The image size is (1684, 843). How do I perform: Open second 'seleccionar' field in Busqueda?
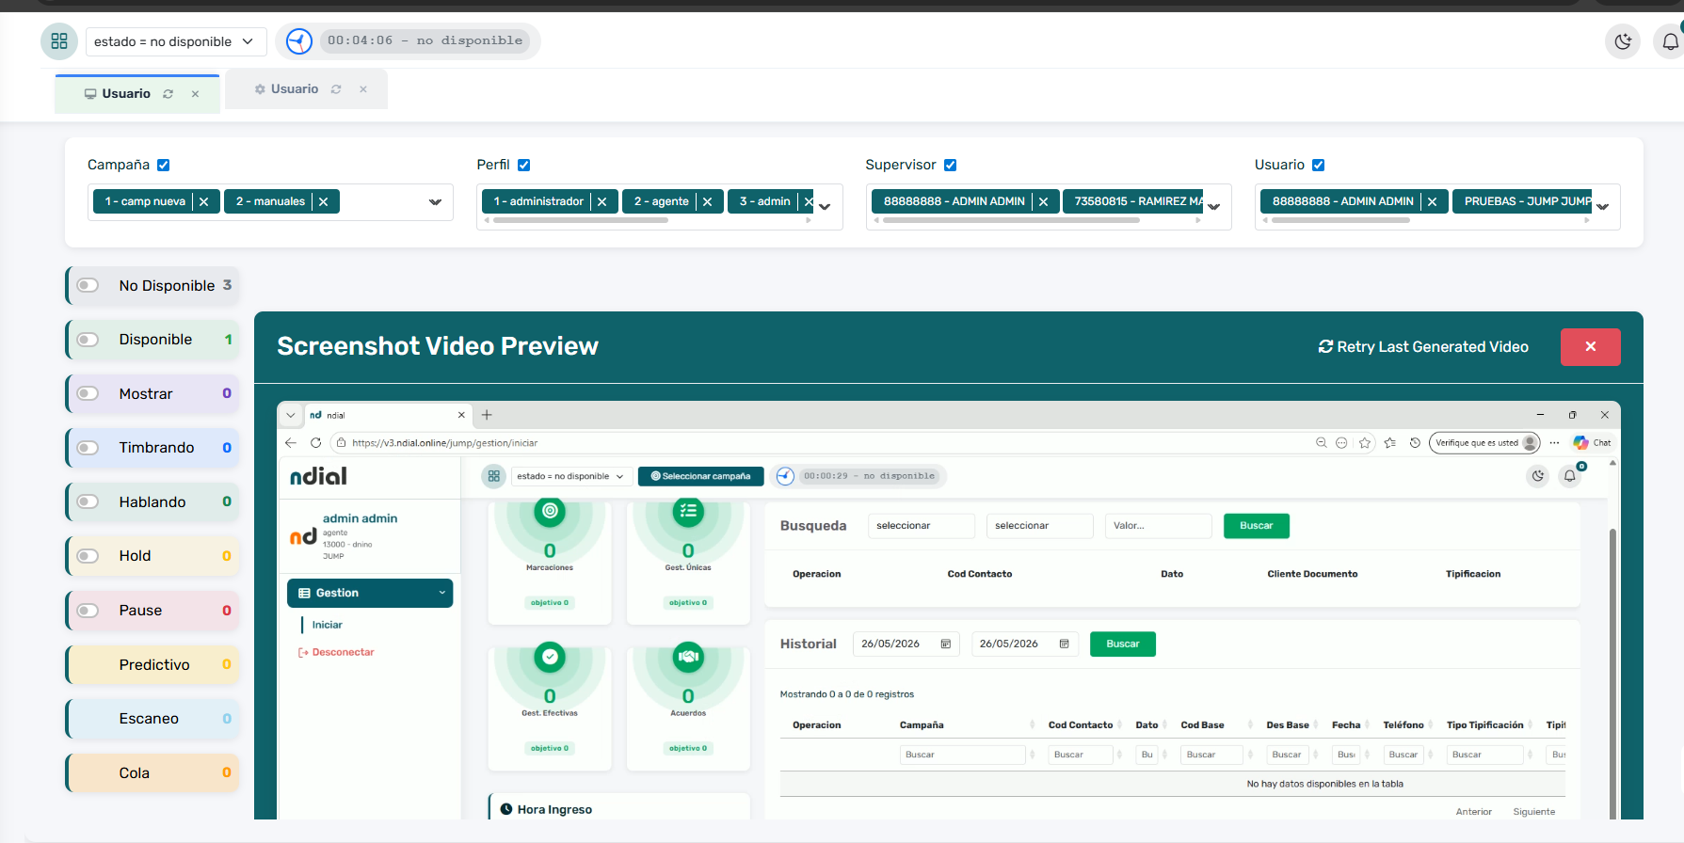tap(1040, 526)
